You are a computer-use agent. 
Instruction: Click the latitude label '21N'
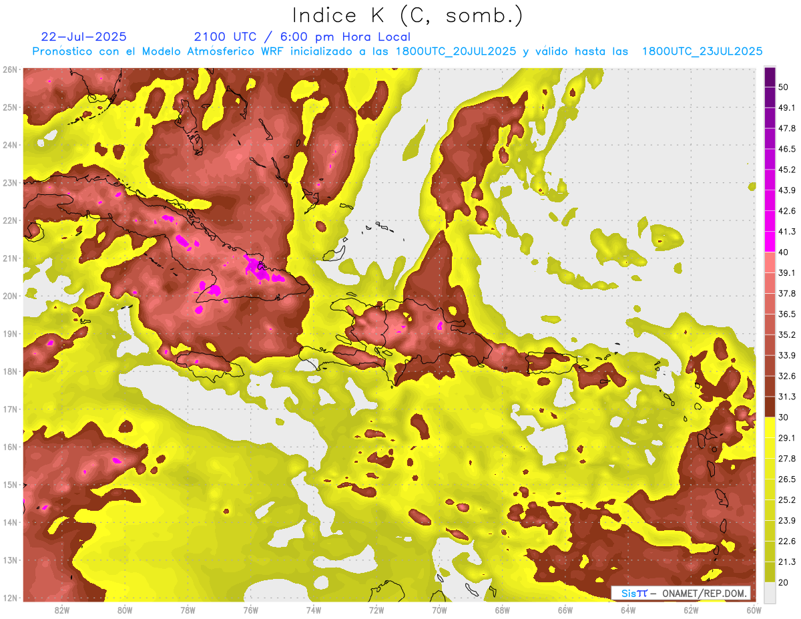10,258
